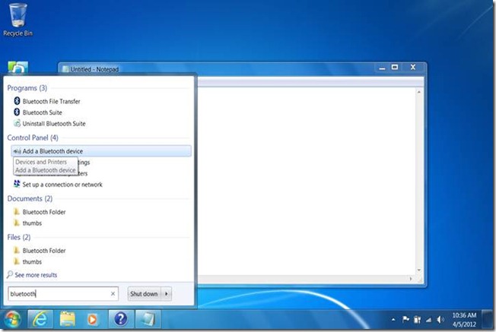Open Bluetooth File Transfer program
Screen dimensions: 496x332
point(51,101)
